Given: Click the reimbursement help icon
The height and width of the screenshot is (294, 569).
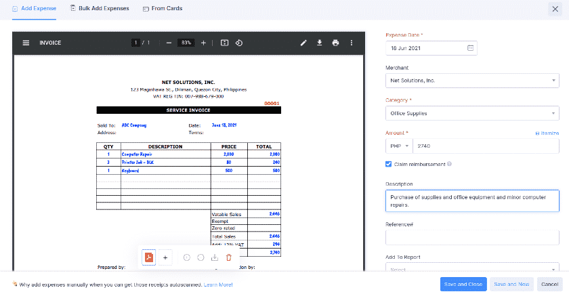Looking at the screenshot, I should [x=450, y=164].
